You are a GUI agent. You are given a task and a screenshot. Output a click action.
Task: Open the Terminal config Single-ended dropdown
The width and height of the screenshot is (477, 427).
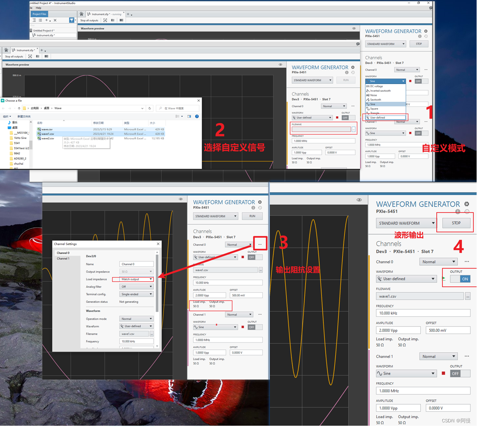point(136,294)
